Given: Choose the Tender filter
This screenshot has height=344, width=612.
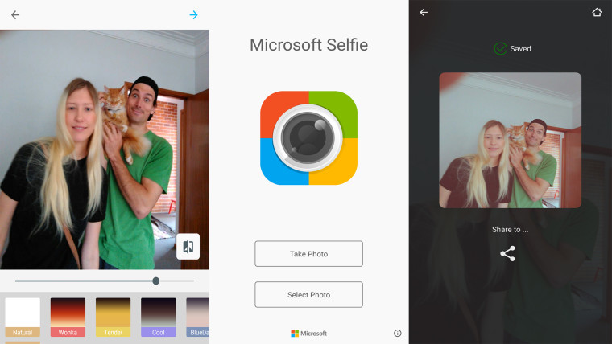Looking at the screenshot, I should 114,317.
